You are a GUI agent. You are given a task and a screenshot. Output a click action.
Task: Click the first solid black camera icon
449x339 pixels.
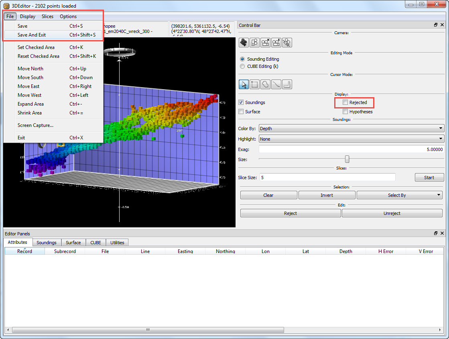(244, 42)
